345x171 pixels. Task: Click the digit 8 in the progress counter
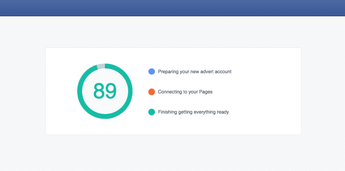99,91
